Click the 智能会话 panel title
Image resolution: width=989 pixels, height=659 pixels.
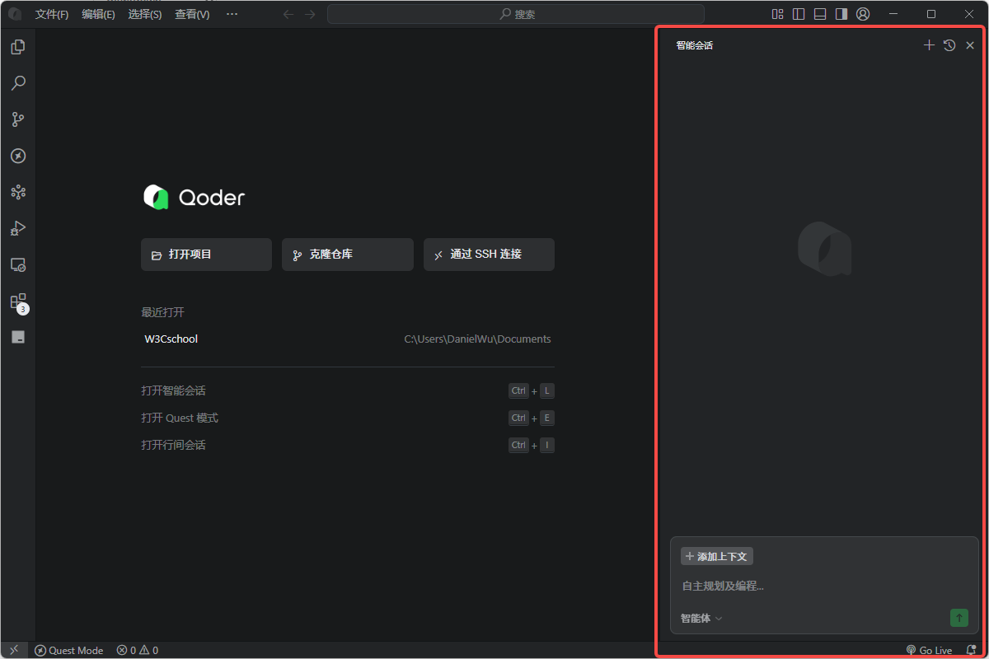tap(694, 45)
